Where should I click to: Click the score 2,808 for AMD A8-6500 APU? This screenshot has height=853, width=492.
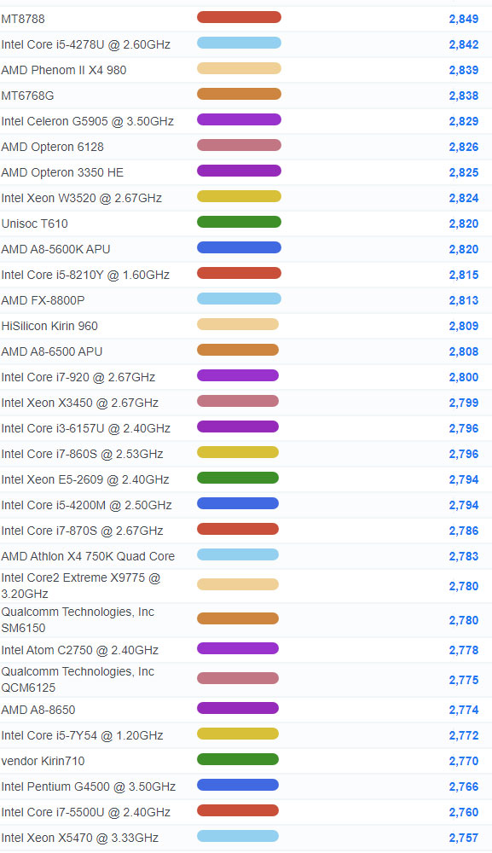tap(464, 351)
